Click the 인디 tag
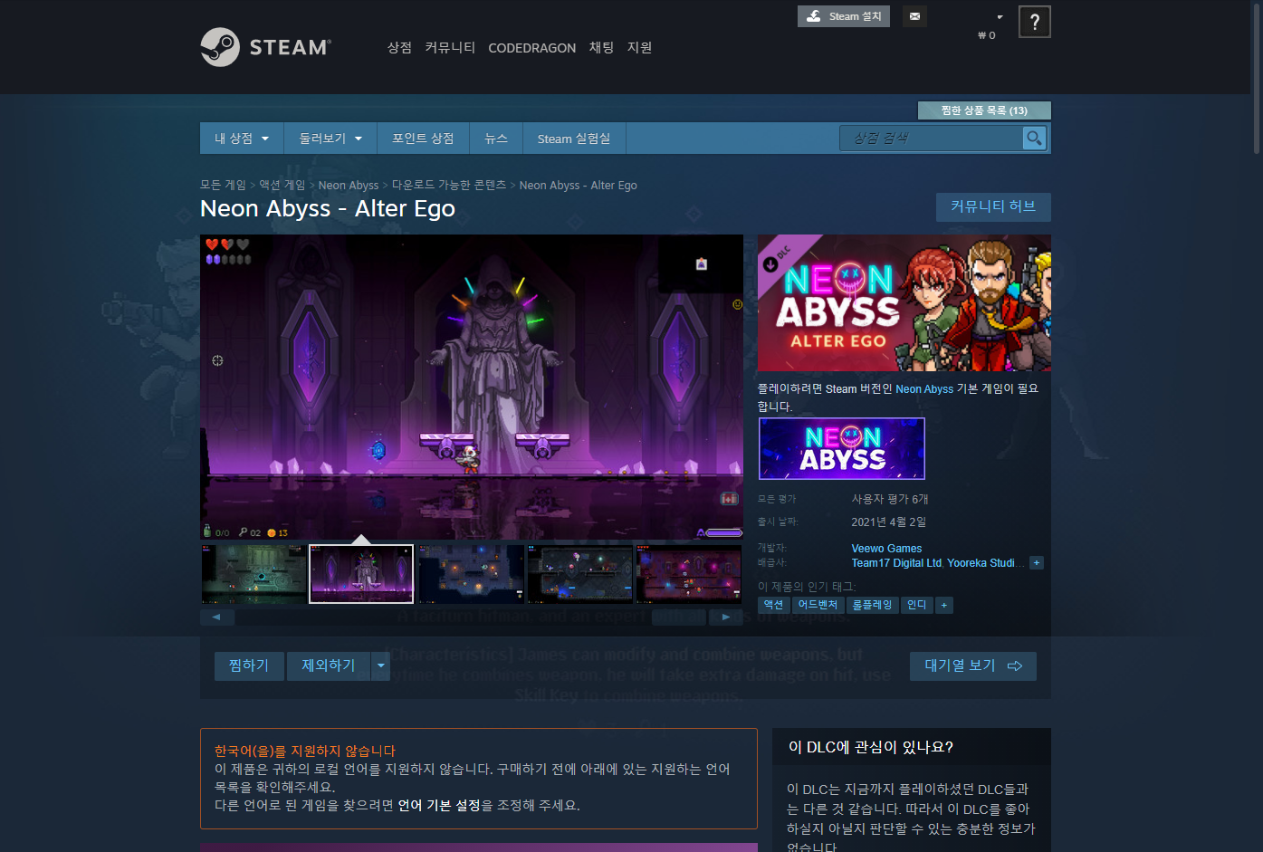 tap(917, 605)
